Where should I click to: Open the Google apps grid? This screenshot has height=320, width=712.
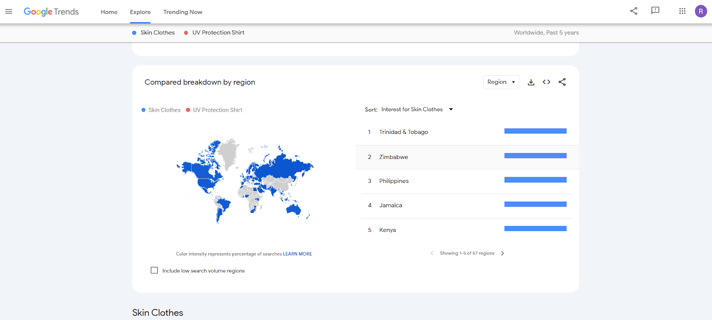tap(682, 11)
